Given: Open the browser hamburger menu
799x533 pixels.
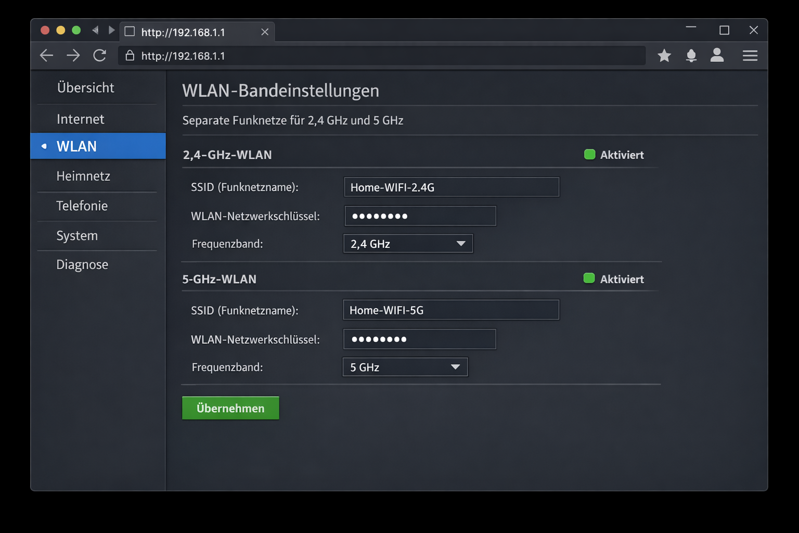Looking at the screenshot, I should 750,56.
